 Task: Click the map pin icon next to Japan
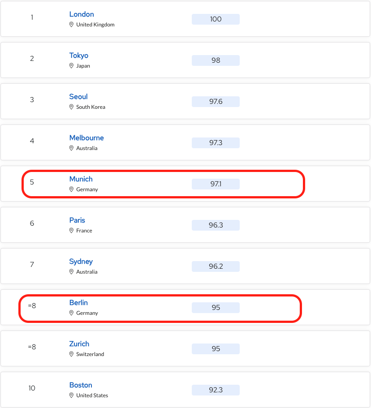tap(71, 66)
